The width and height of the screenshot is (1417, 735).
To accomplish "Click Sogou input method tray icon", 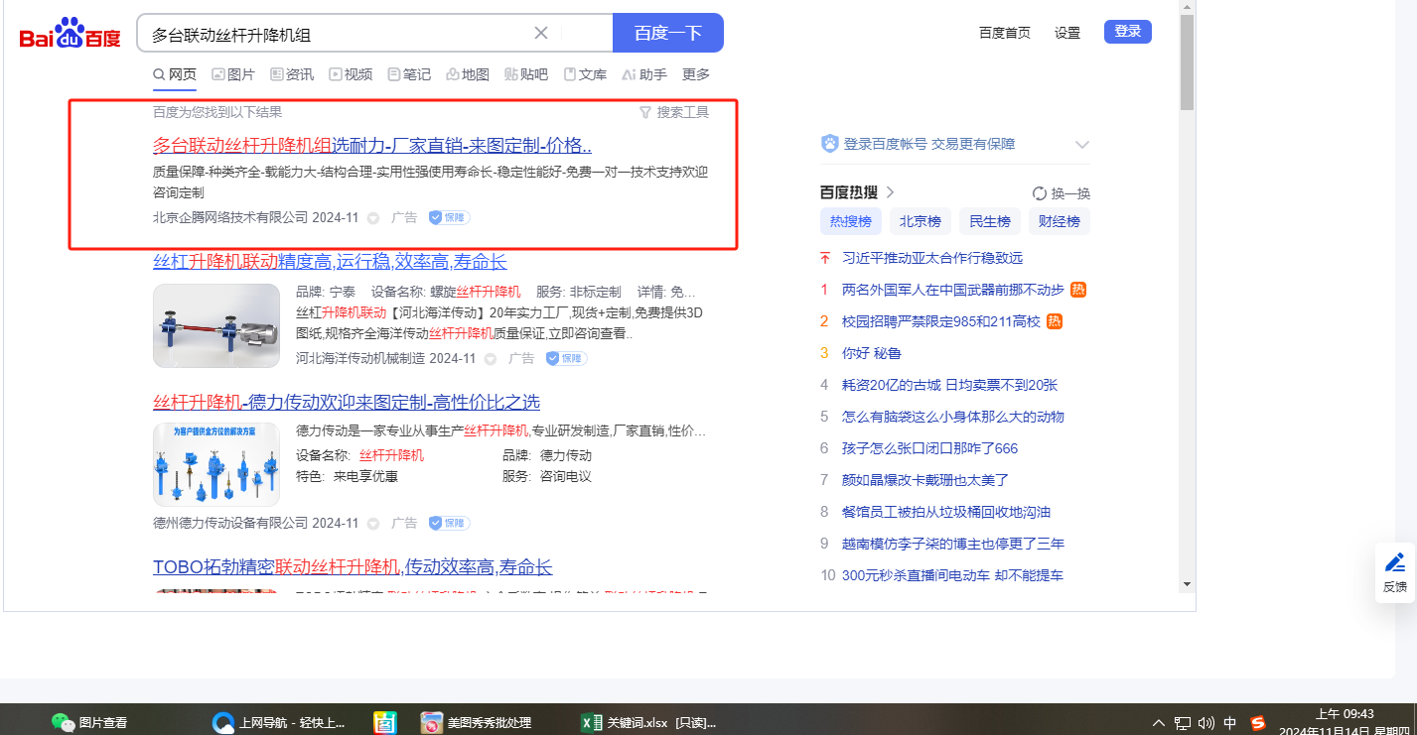I will point(1258,722).
